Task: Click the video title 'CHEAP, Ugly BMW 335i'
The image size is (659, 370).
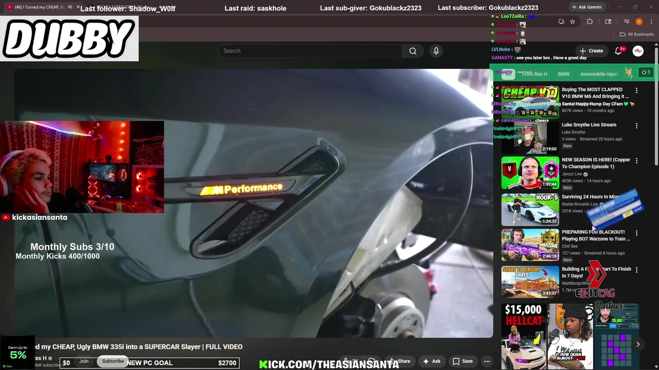Action: pyautogui.click(x=139, y=347)
